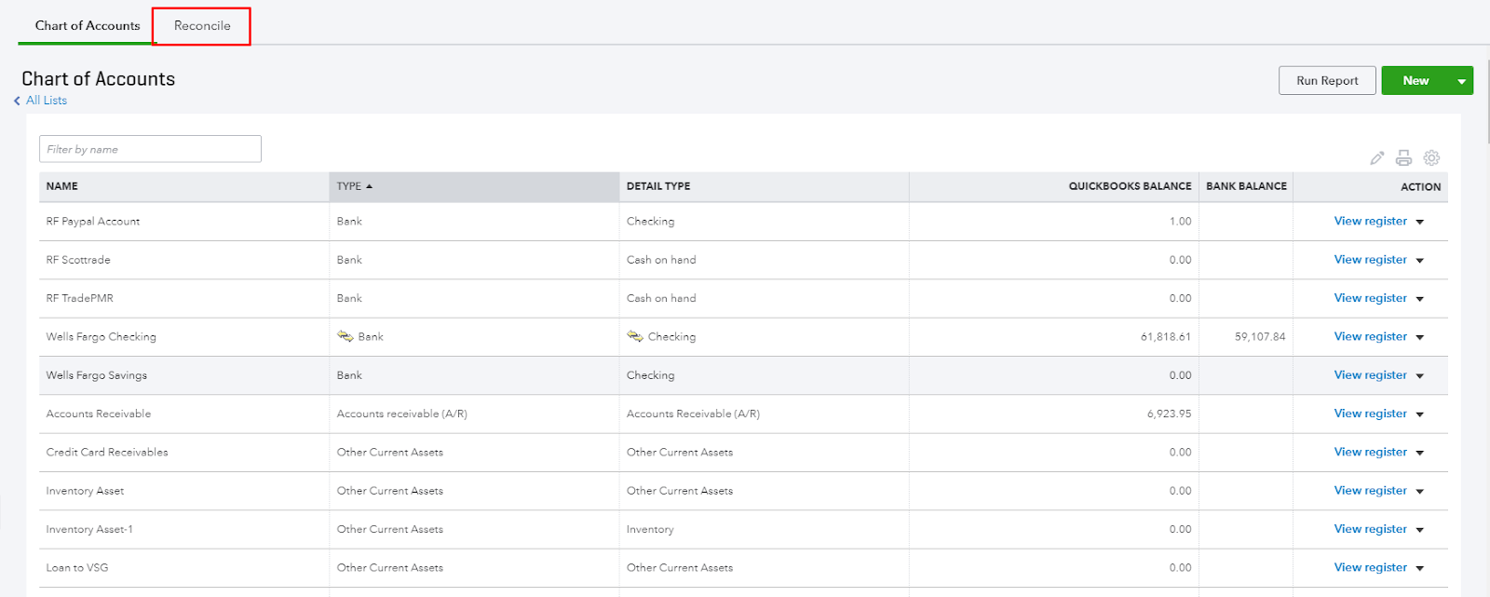Viewport: 1490px width, 597px height.
Task: Click the Accounts receivable (A/R) type cell
Action: coord(402,414)
